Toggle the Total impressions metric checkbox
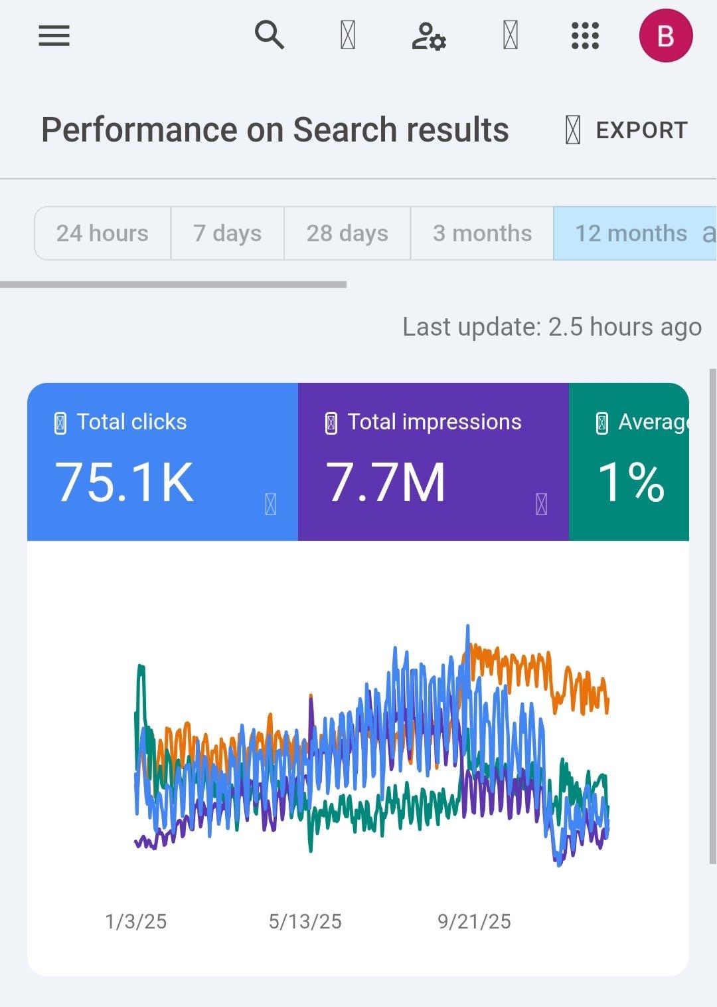Image resolution: width=717 pixels, height=1007 pixels. tap(331, 423)
